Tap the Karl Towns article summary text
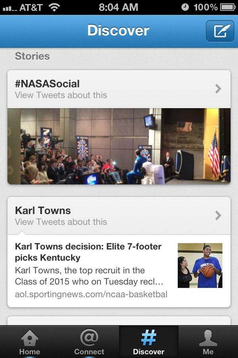 (x=89, y=276)
